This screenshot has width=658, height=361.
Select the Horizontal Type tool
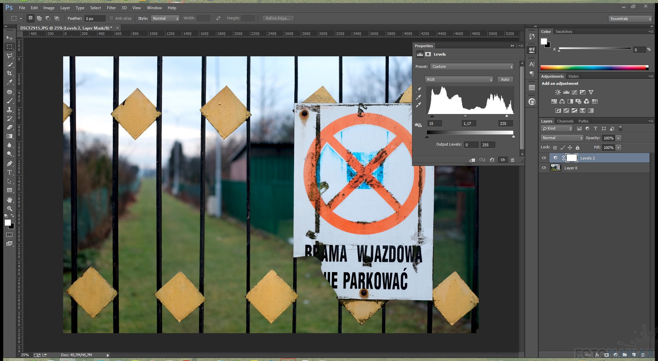click(x=10, y=172)
